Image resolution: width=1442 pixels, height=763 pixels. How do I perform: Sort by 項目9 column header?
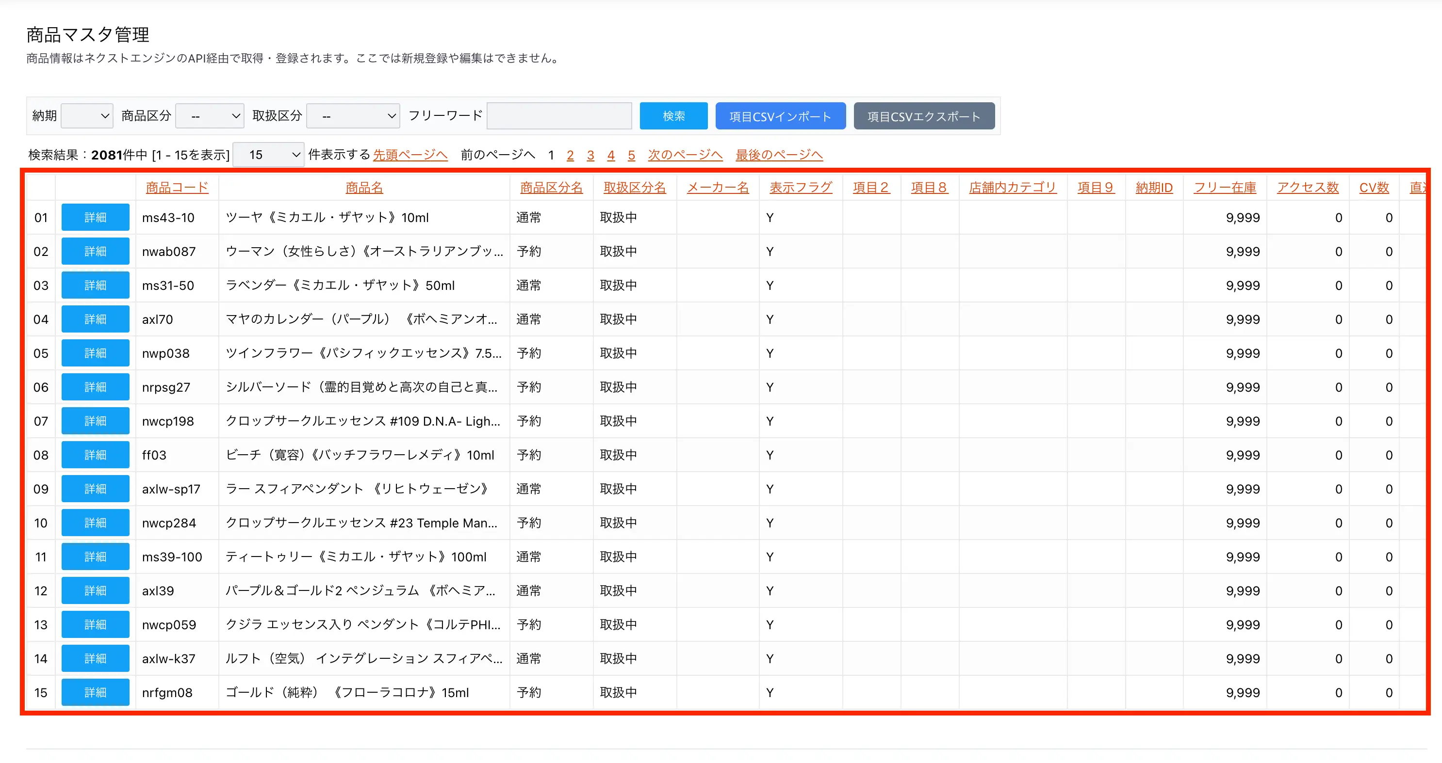[x=1096, y=188]
